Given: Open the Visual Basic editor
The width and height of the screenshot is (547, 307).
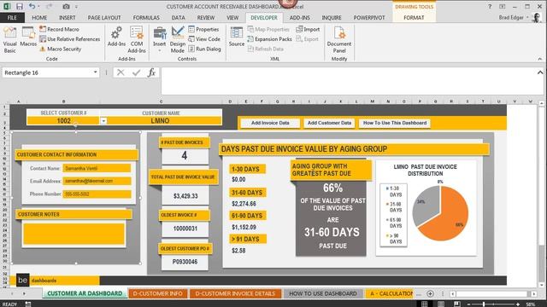Looking at the screenshot, I should coord(9,40).
